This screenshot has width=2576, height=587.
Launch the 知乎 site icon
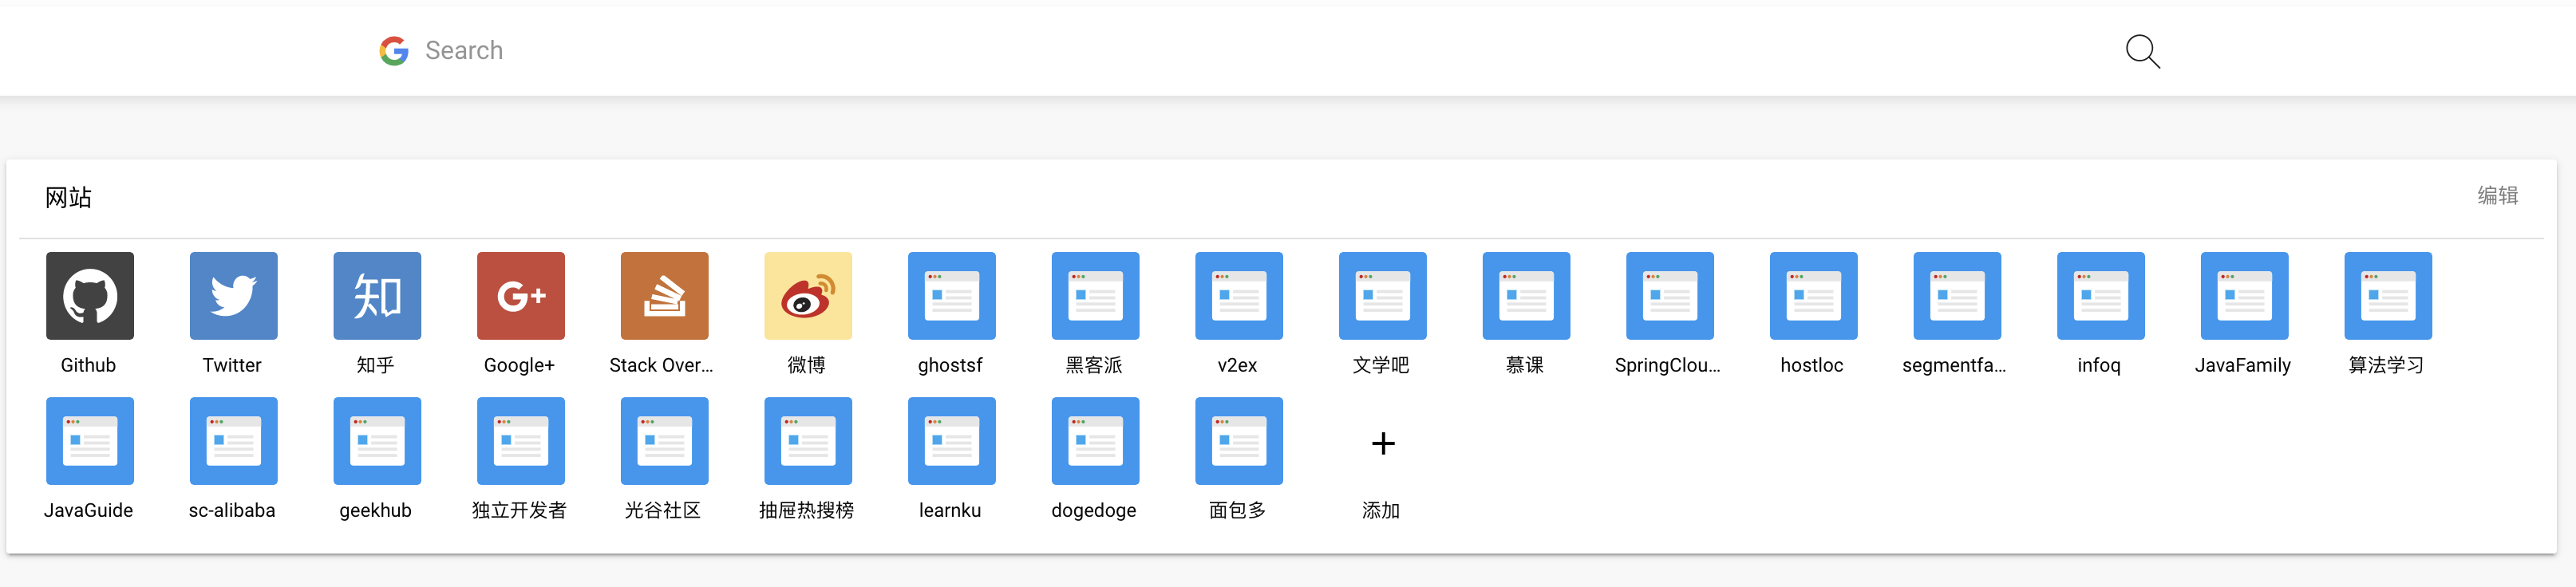[377, 296]
